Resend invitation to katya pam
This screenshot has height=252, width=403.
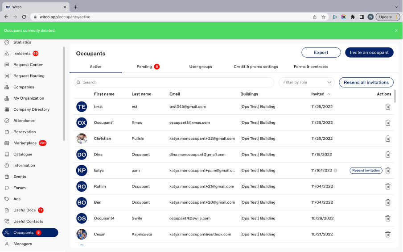pos(366,171)
